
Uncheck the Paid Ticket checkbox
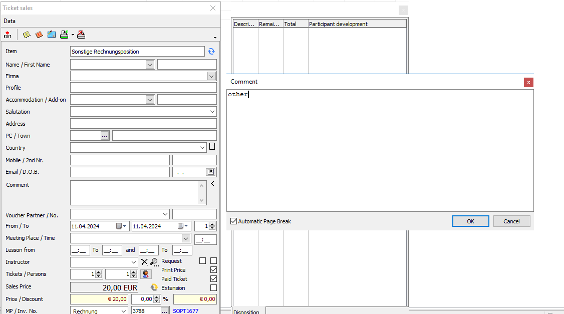pos(214,279)
